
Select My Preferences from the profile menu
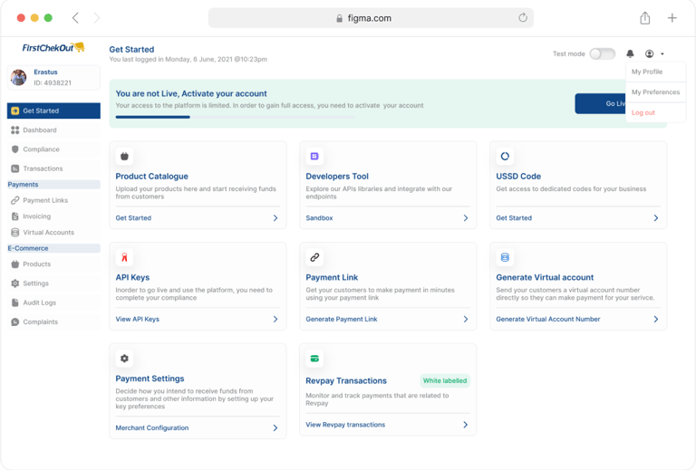click(655, 92)
